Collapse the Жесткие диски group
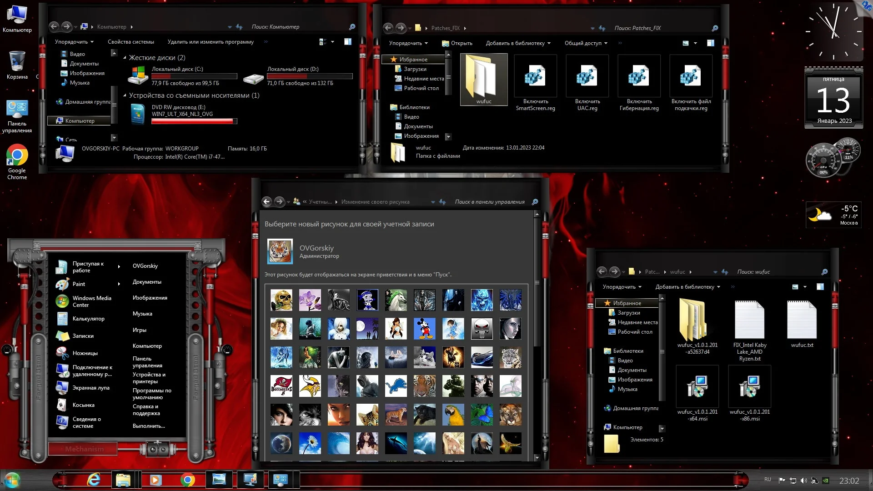The width and height of the screenshot is (873, 491). (125, 58)
